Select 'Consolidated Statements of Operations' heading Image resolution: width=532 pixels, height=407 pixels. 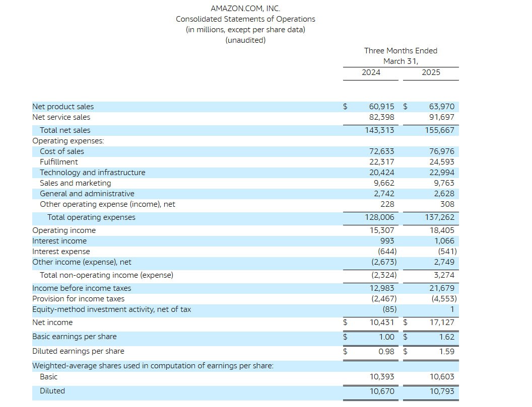245,19
